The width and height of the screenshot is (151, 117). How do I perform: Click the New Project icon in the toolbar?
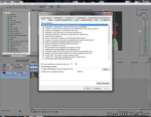2,7
